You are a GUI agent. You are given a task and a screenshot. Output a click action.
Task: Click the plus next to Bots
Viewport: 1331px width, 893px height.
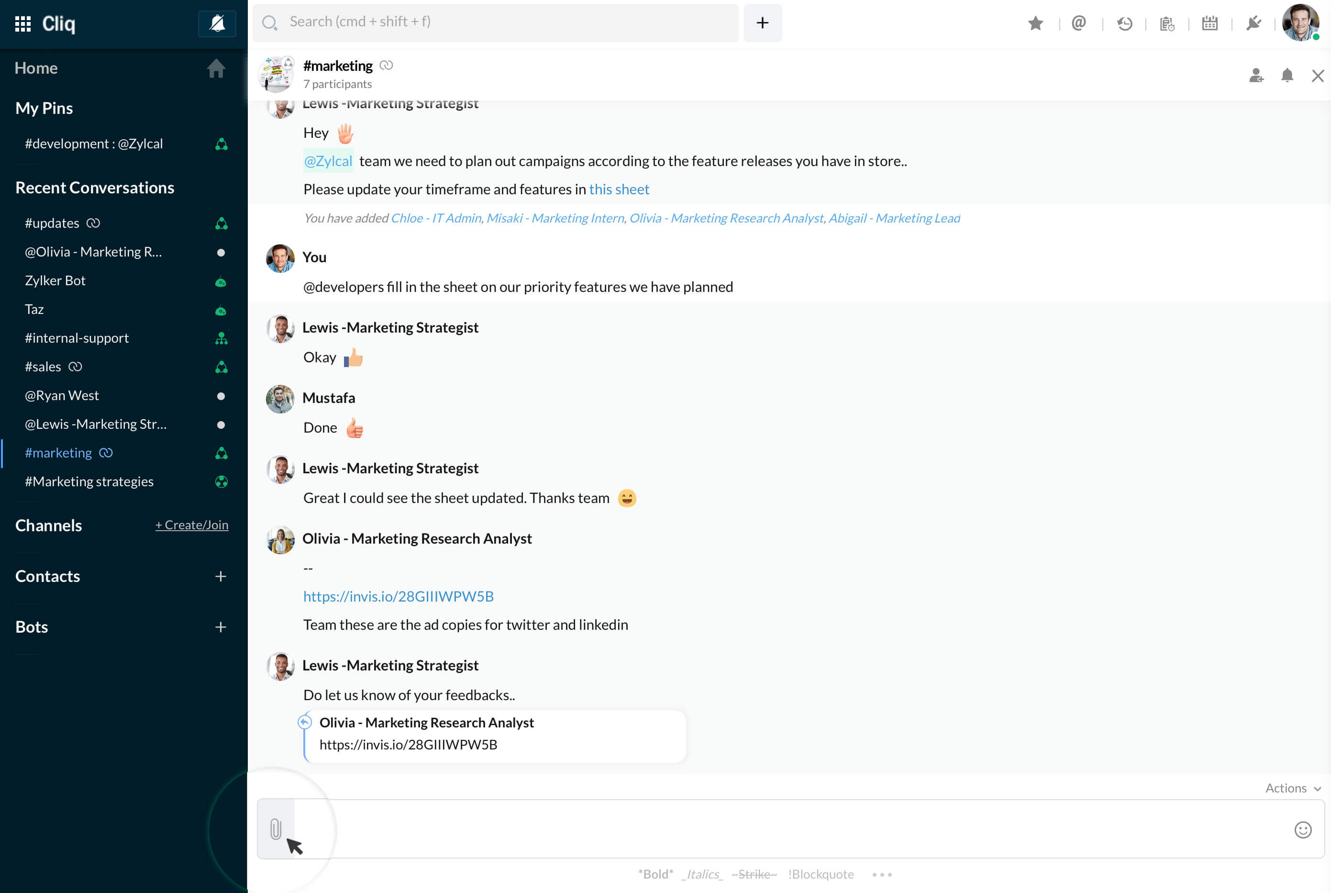pos(221,627)
